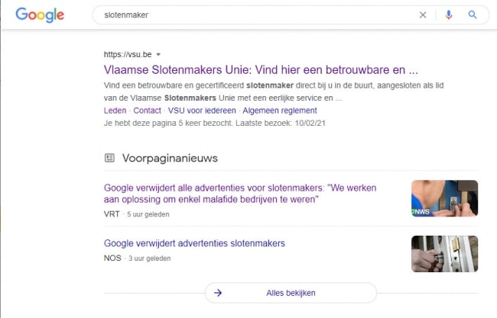Click the VRT news article thumbnail
This screenshot has width=497, height=318.
tap(444, 198)
